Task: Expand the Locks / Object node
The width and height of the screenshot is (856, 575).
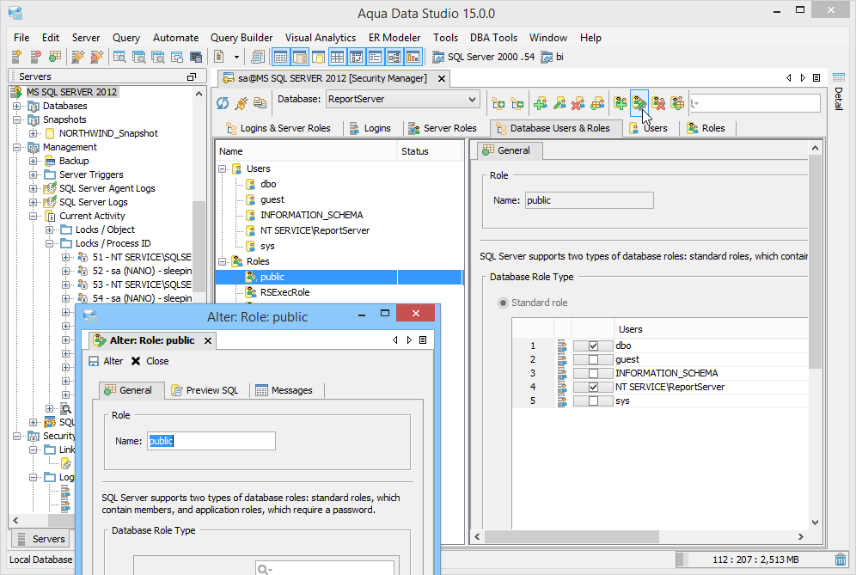Action: tap(50, 229)
